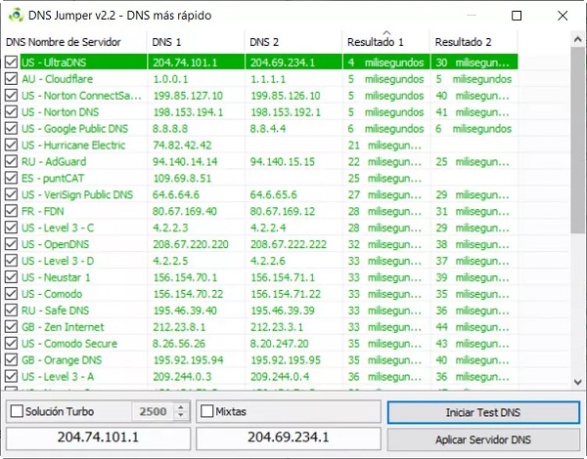Uncheck the AU - Cloudflare checkbox
Image resolution: width=587 pixels, height=459 pixels.
pos(11,79)
